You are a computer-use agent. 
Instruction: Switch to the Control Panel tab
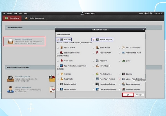[x=12, y=18]
